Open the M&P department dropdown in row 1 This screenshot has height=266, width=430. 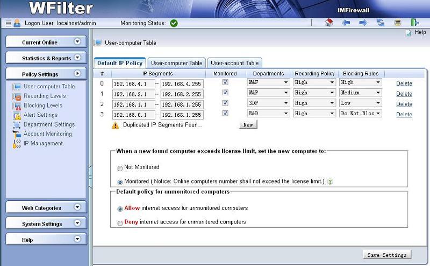tap(268, 93)
